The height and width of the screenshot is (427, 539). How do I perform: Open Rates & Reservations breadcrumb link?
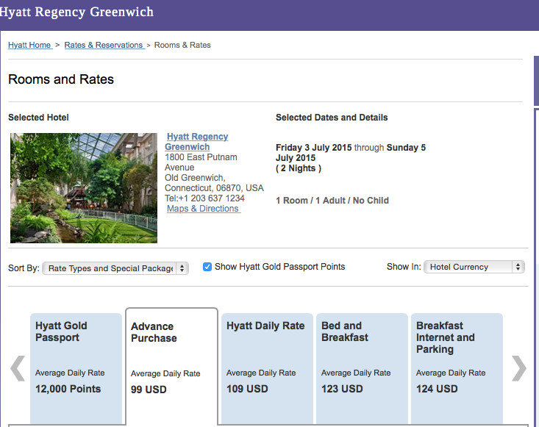click(104, 45)
